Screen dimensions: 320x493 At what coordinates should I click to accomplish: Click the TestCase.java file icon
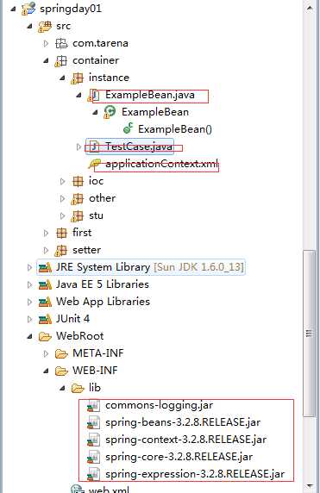[94, 147]
